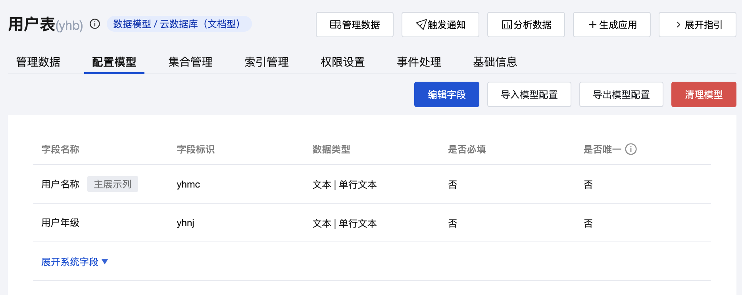
Task: Click 数据模型 / 云数据库（文档型） tag
Action: [179, 24]
